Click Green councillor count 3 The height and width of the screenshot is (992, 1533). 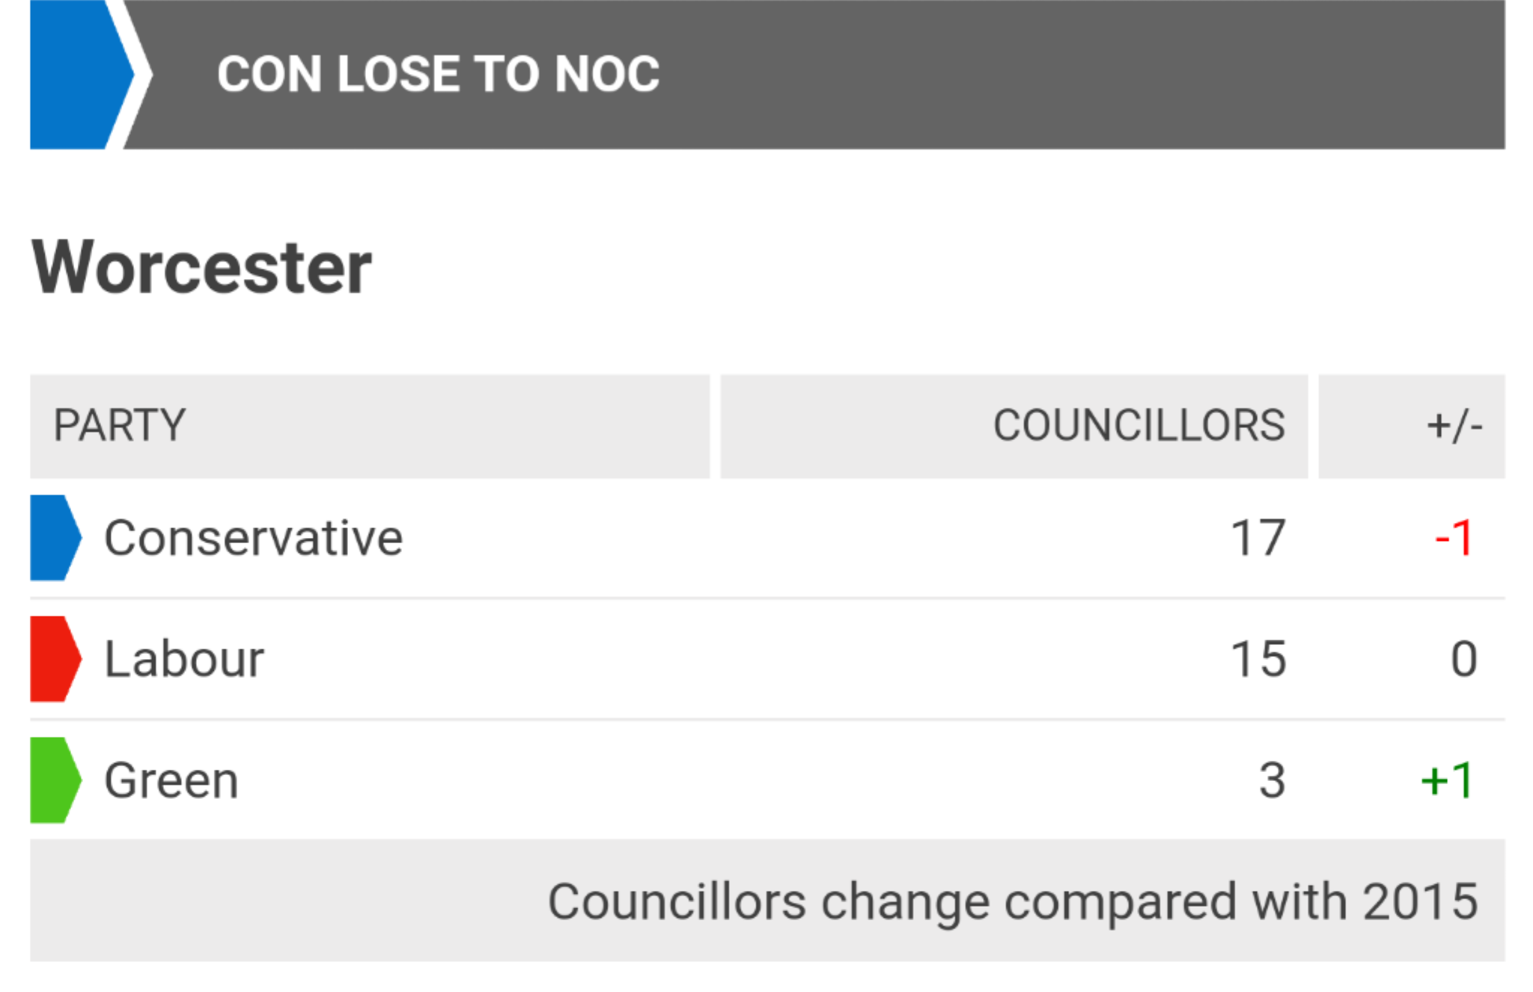point(1272,780)
